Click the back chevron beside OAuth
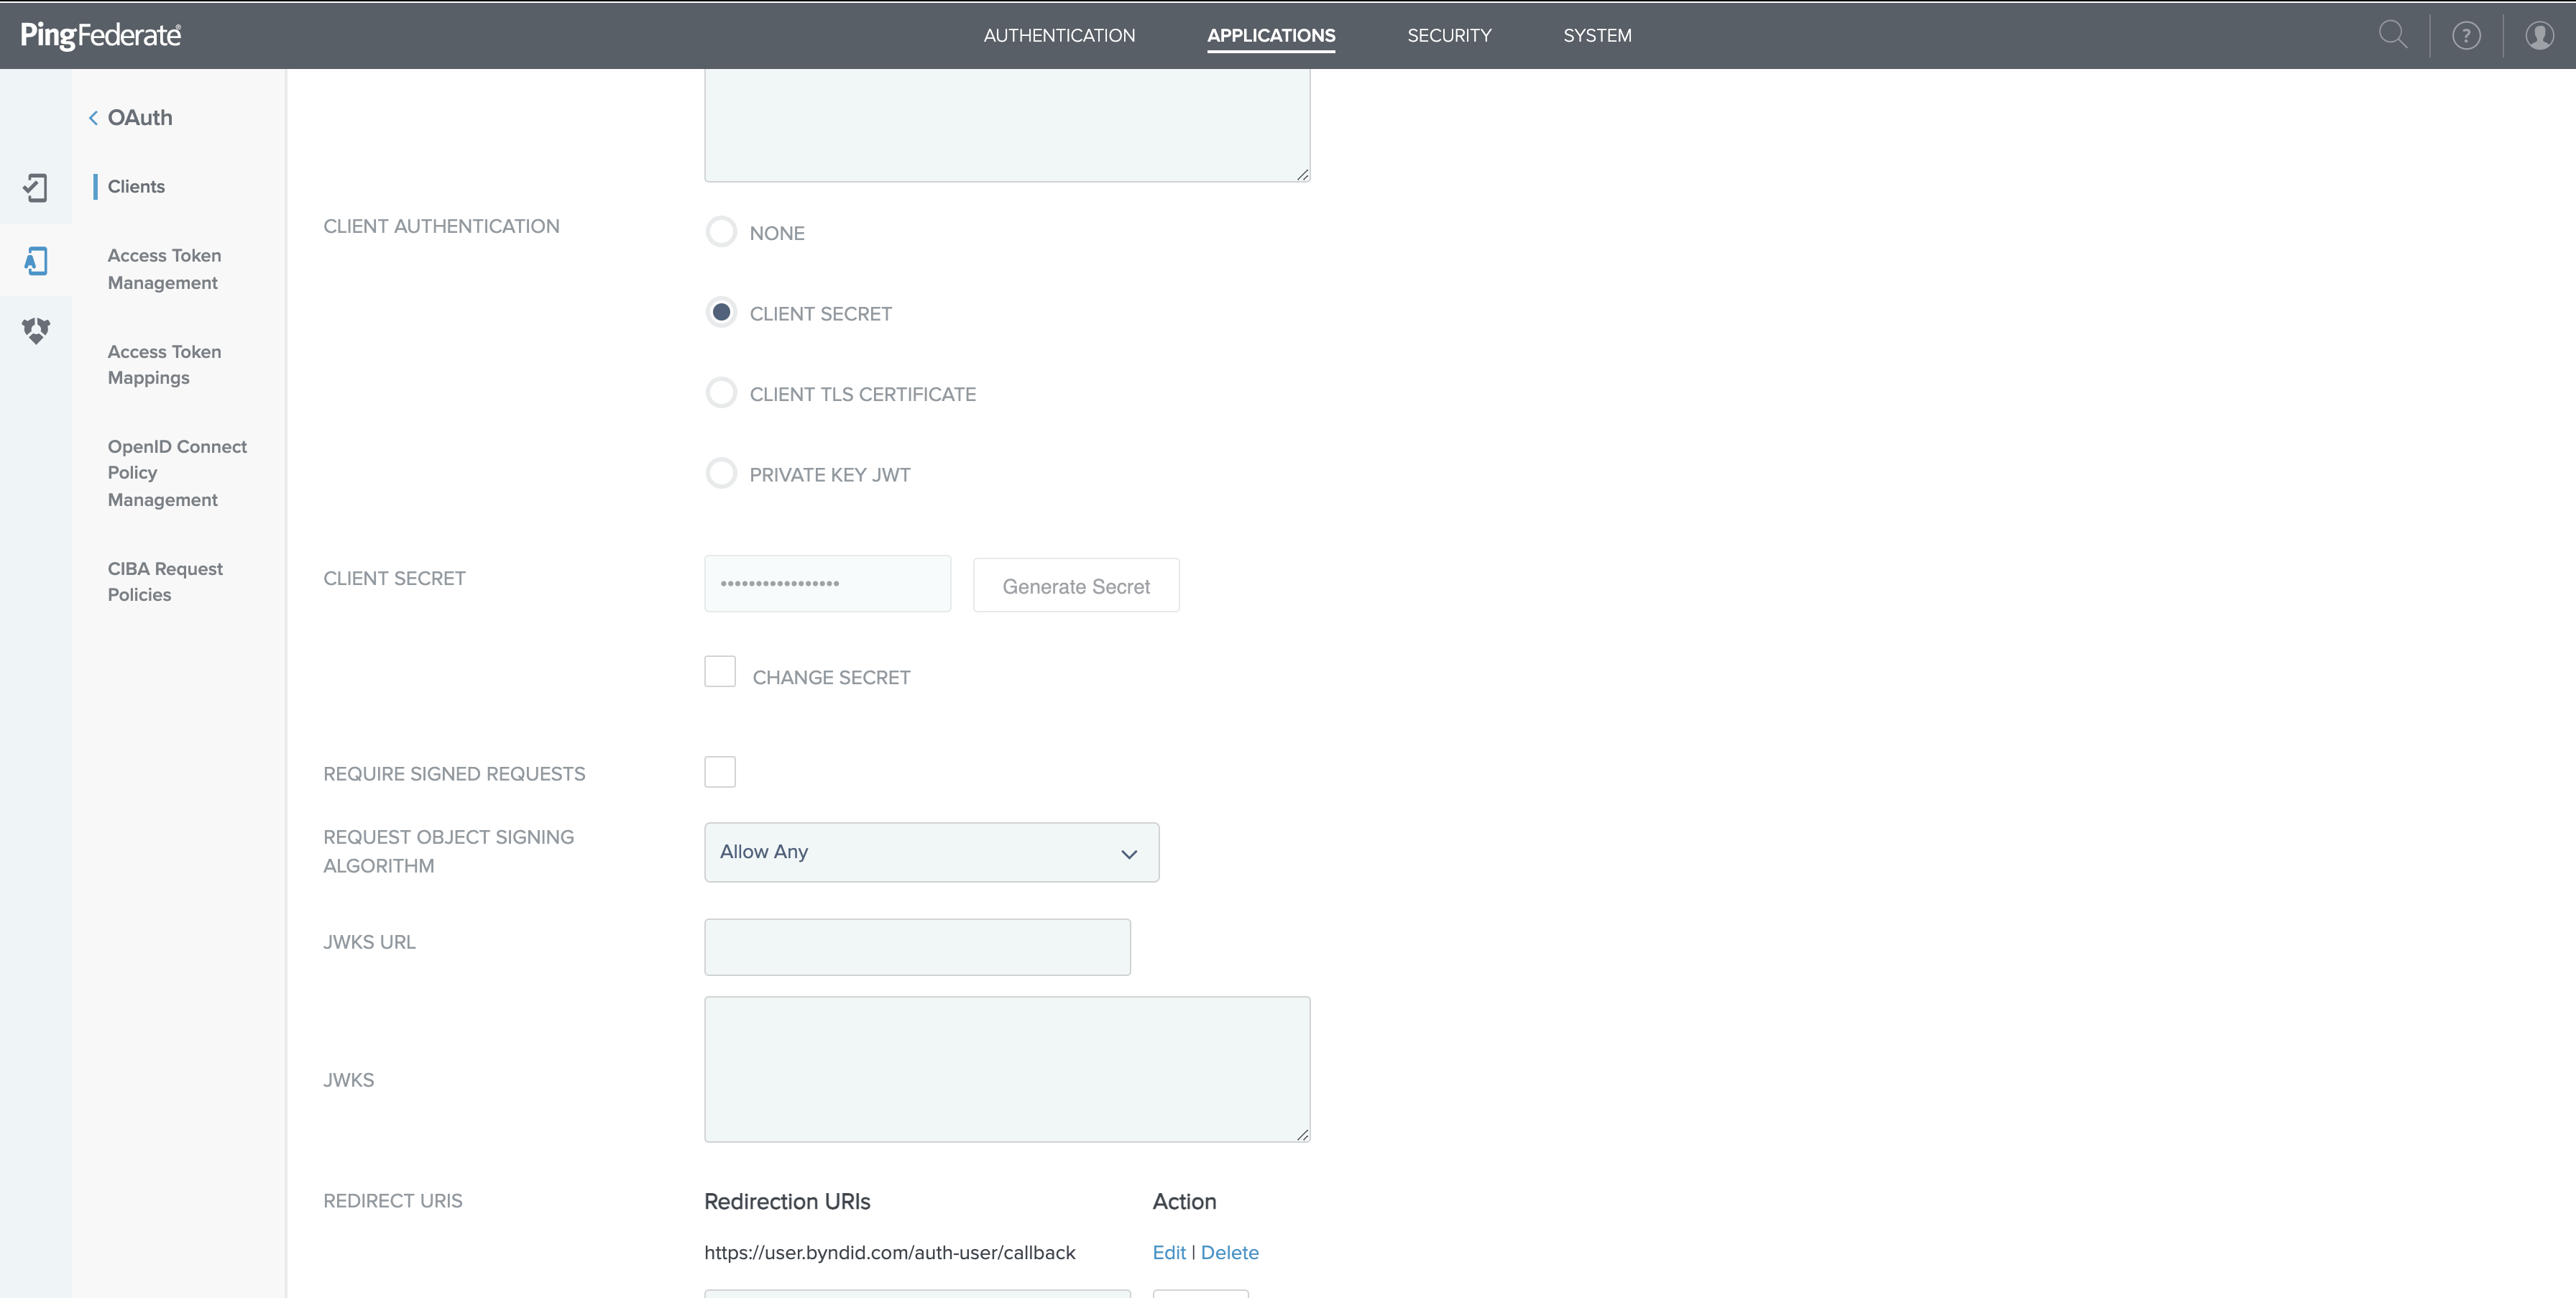Screen dimensions: 2576x1298 coord(93,118)
